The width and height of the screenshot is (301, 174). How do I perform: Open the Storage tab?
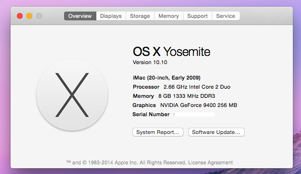tap(140, 16)
